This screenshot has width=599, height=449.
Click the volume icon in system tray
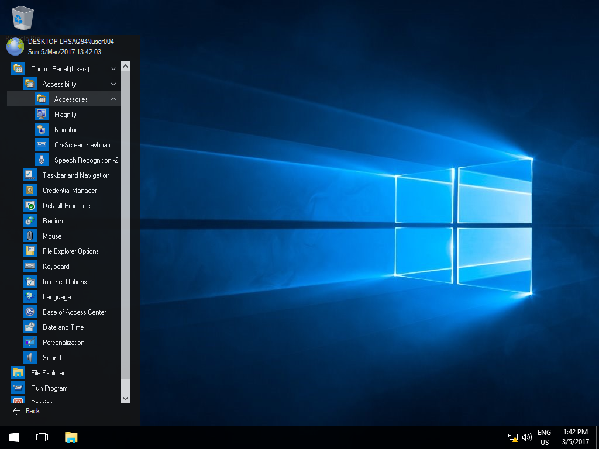coord(527,437)
